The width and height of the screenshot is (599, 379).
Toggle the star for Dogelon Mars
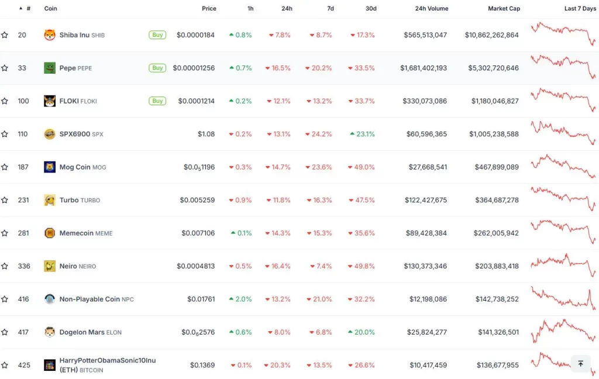[5, 332]
